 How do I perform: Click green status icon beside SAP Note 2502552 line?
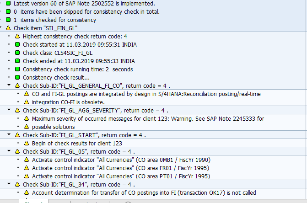[x=8, y=3]
